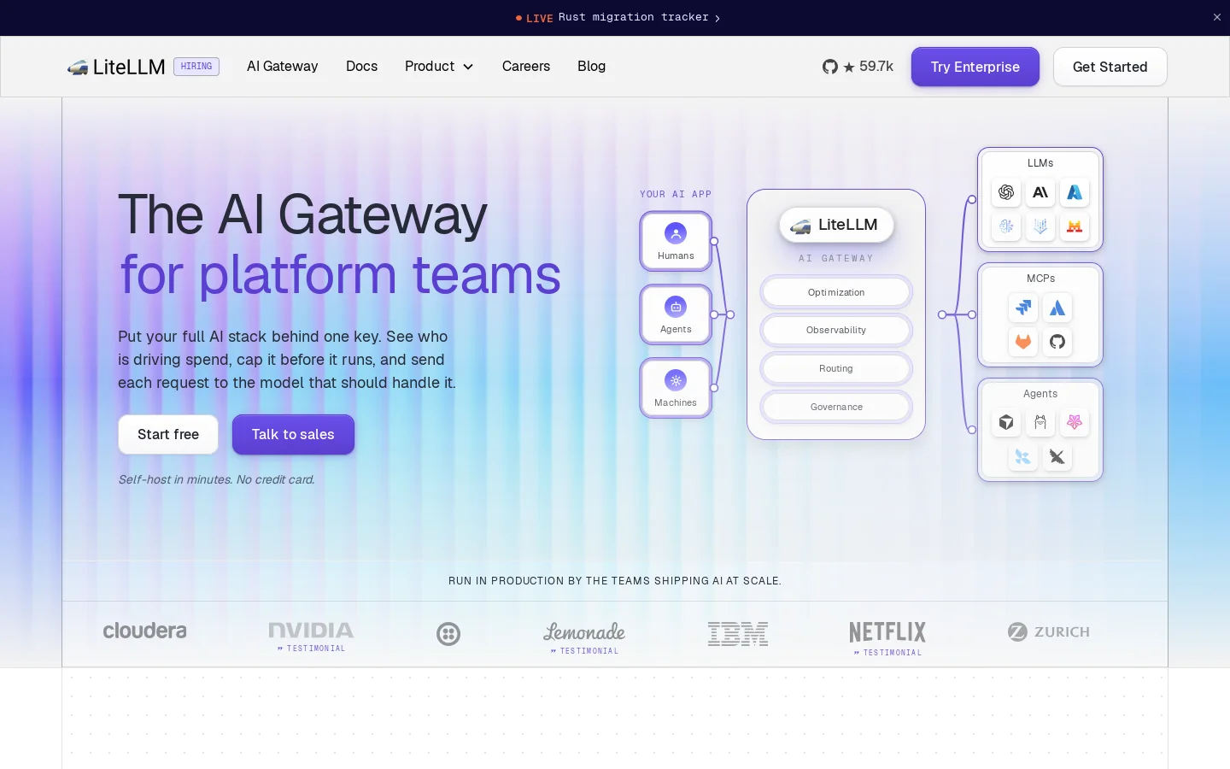Viewport: 1230px width, 769px height.
Task: Click the Agents robot card in Your AI App
Action: (x=676, y=314)
